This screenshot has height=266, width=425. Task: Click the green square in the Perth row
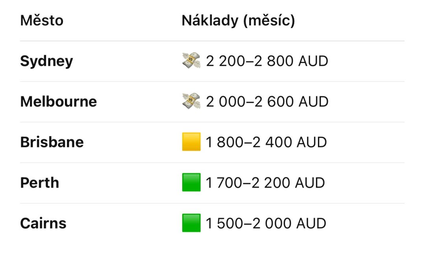point(191,182)
